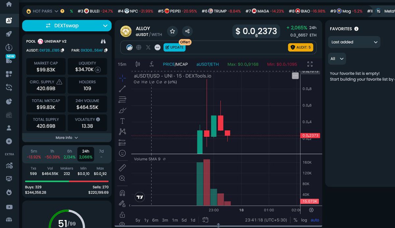395x228 pixels.
Task: Set chart range to 1y
Action: coord(146,220)
